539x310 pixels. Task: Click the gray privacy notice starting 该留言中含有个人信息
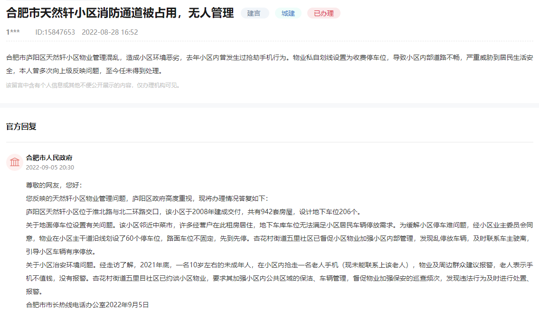click(x=93, y=85)
